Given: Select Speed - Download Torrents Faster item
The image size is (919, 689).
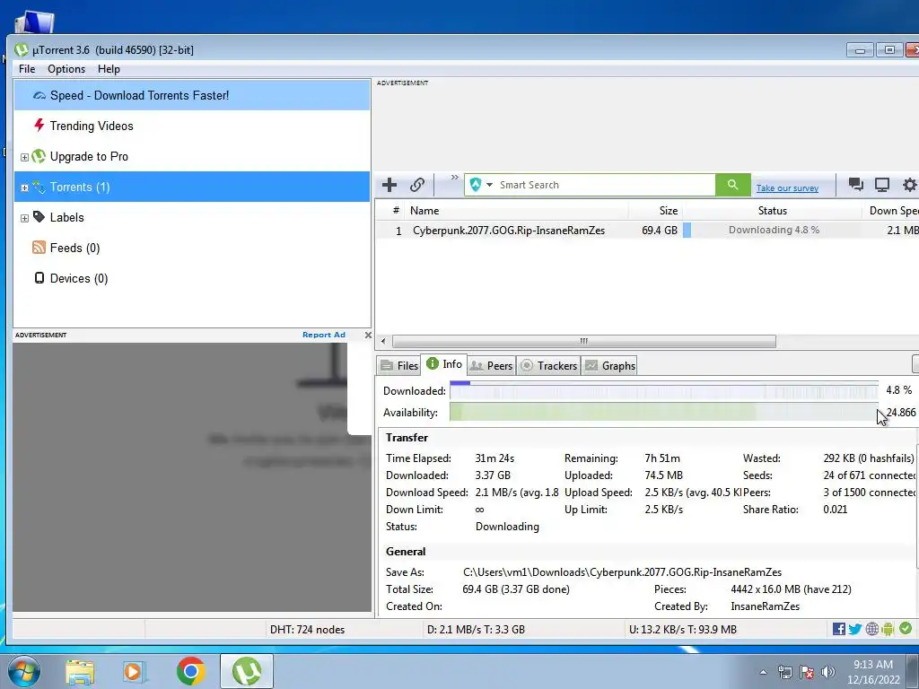Looking at the screenshot, I should (x=192, y=95).
